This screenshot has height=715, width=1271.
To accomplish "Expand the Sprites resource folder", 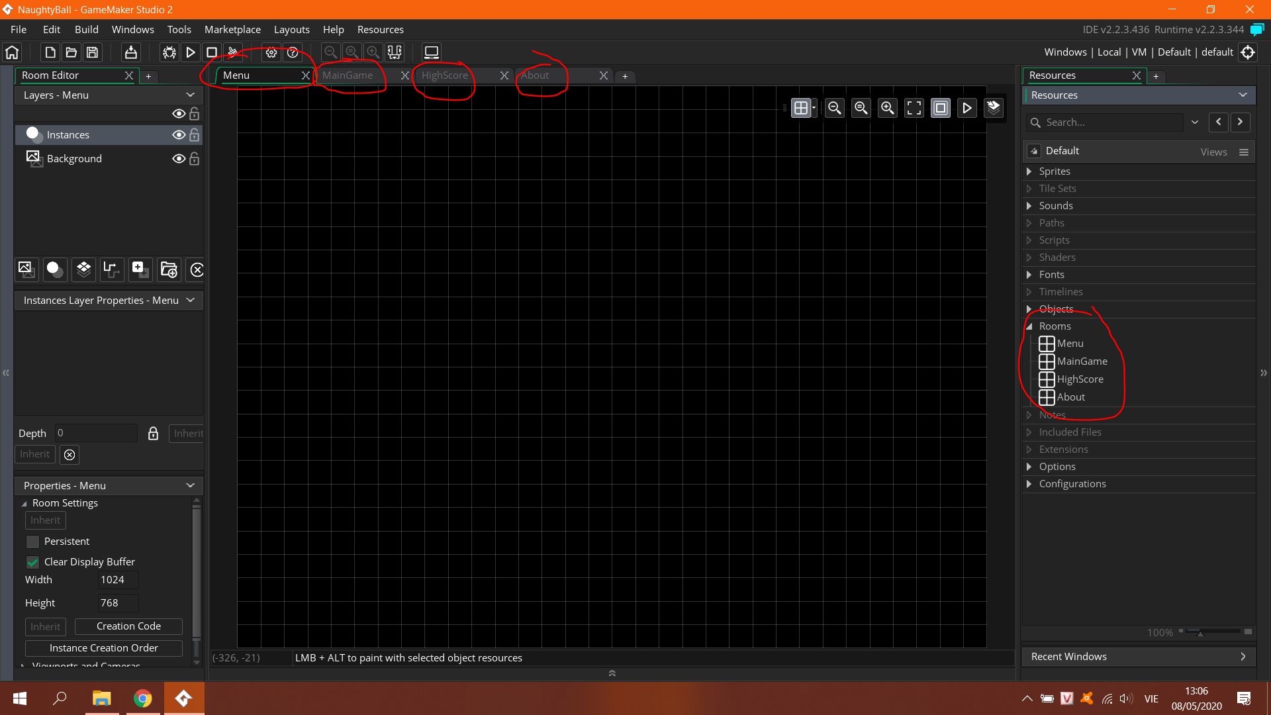I will coord(1029,171).
